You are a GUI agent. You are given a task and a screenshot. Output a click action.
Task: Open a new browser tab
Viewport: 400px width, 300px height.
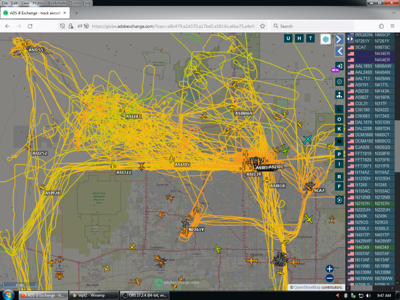(76, 13)
